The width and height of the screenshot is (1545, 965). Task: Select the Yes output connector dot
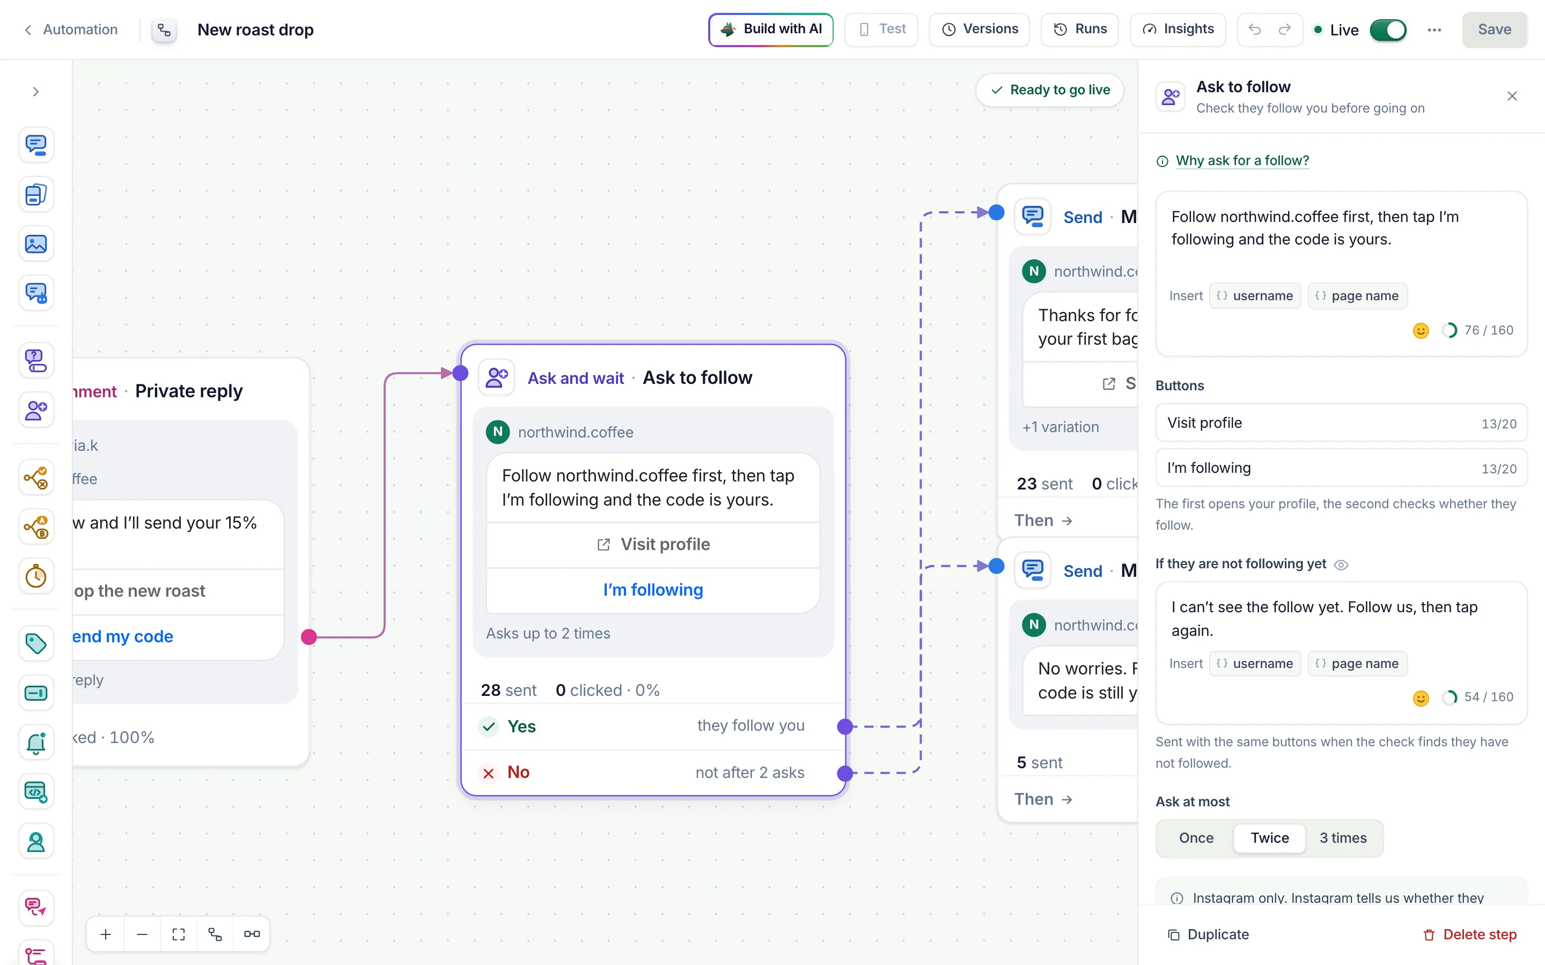pos(844,726)
